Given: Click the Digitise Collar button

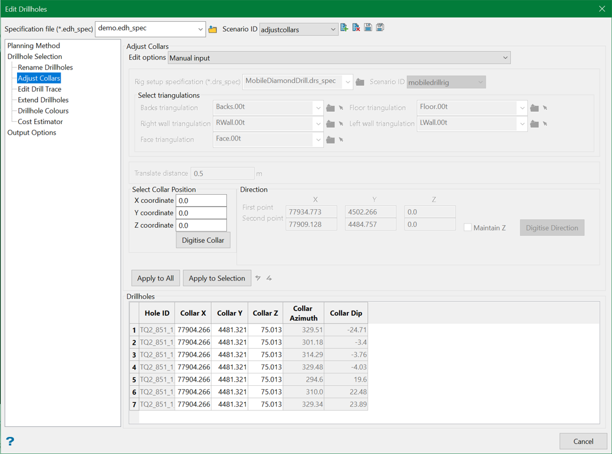Looking at the screenshot, I should [203, 240].
